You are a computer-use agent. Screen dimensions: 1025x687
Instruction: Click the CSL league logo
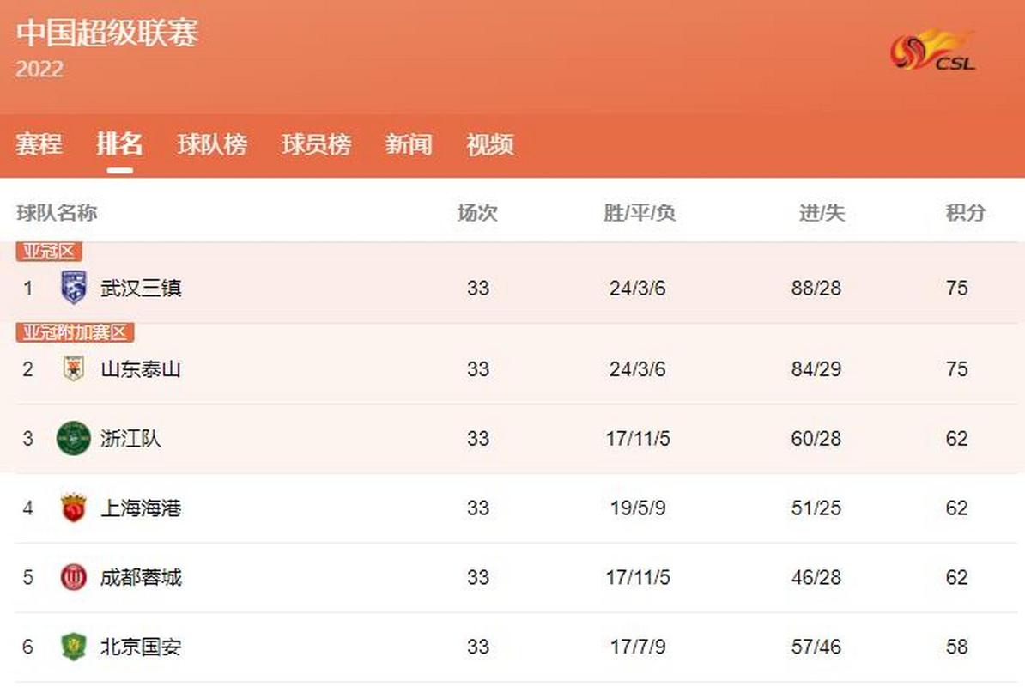[x=933, y=50]
